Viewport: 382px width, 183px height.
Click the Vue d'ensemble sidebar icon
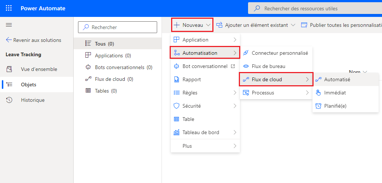point(9,69)
